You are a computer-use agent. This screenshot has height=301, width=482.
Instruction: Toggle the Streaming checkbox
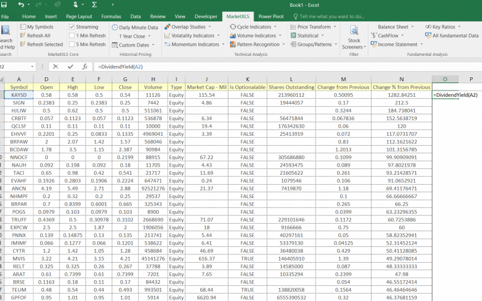pos(72,27)
